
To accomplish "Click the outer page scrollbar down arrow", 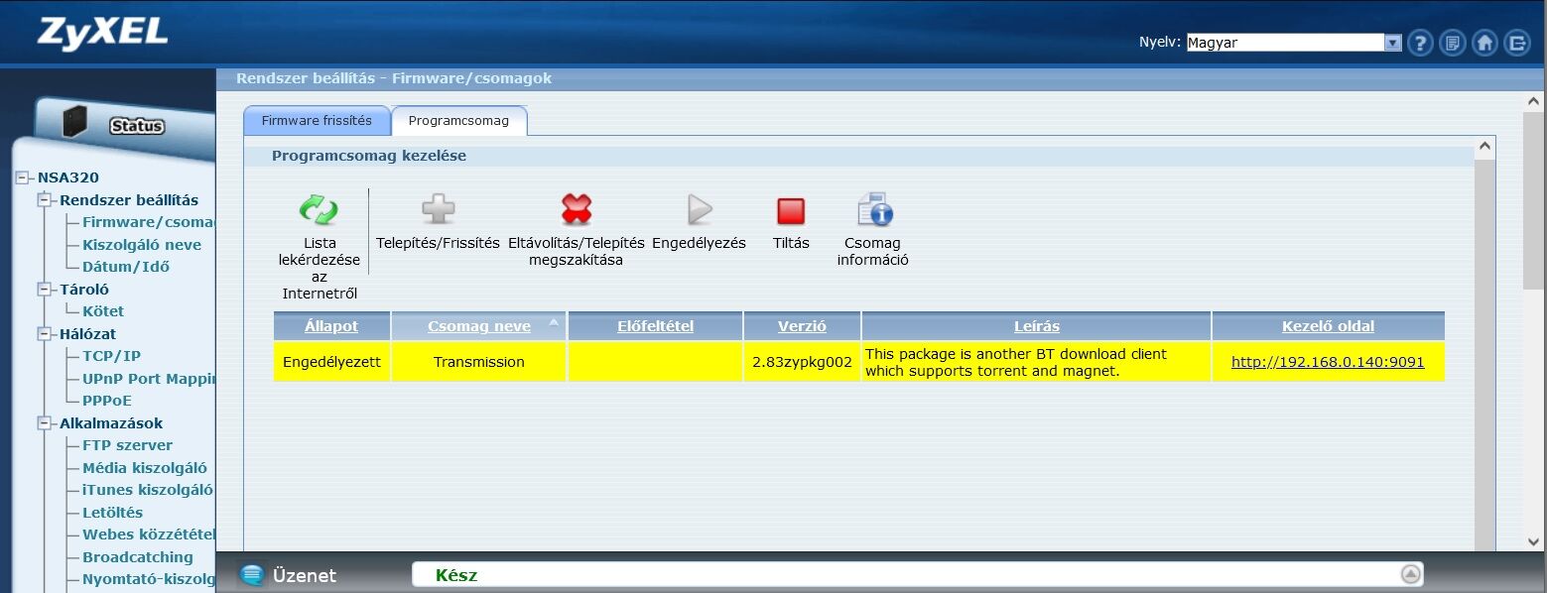I will (1534, 541).
